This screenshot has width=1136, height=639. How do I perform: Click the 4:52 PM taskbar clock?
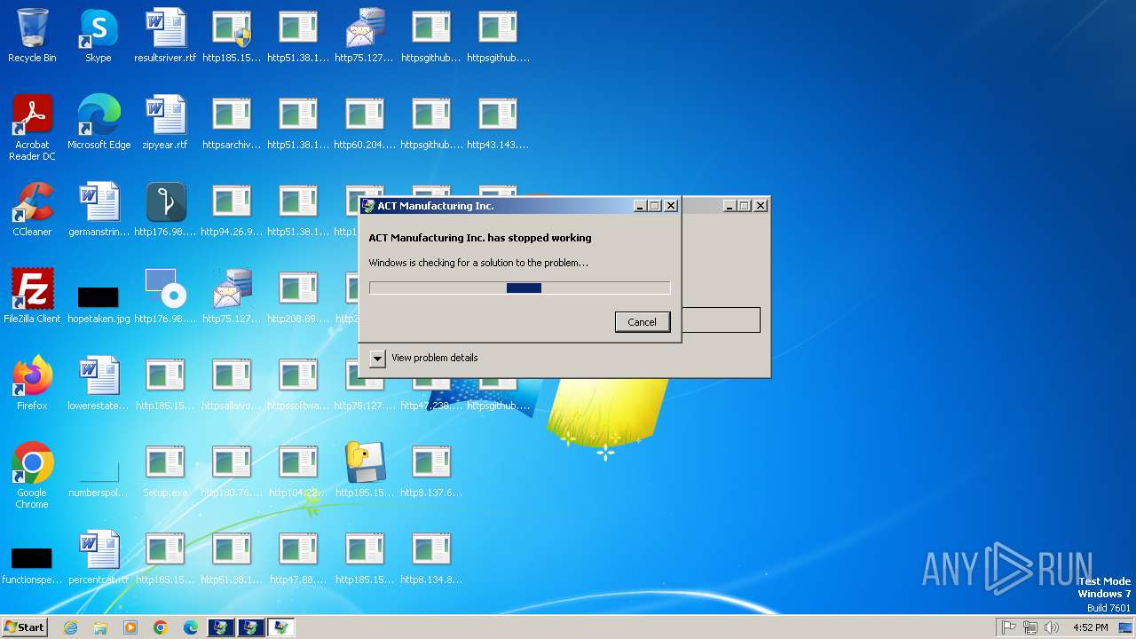(x=1090, y=627)
